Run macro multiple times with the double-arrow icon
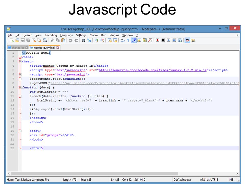245x184 pixels. tap(174, 40)
